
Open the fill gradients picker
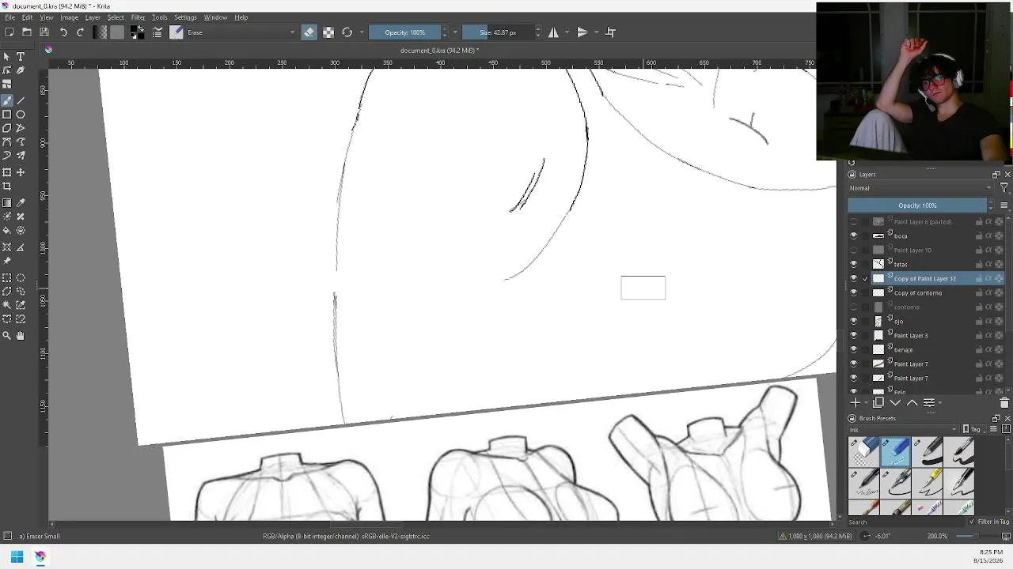click(100, 32)
